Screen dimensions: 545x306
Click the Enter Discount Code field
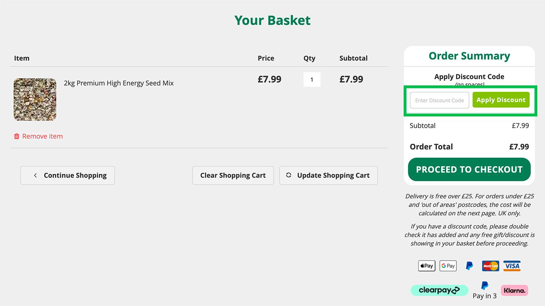pyautogui.click(x=439, y=100)
